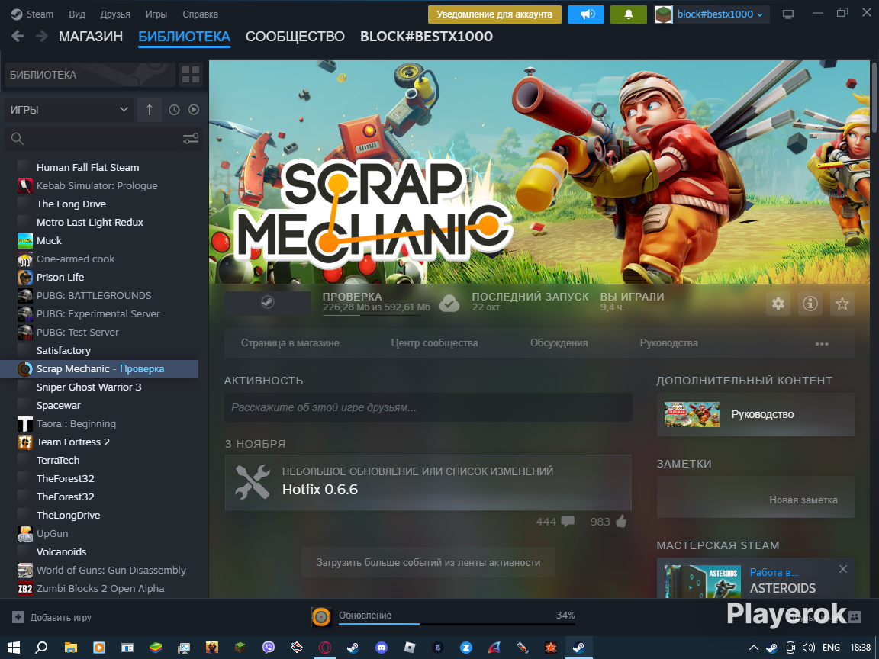The height and width of the screenshot is (659, 879).
Task: Open Viber from the taskbar
Action: pyautogui.click(x=268, y=648)
